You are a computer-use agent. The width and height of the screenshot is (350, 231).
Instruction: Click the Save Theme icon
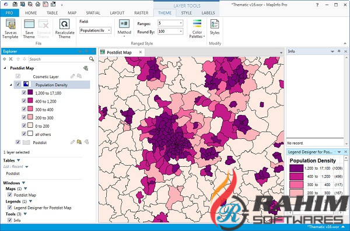29,24
